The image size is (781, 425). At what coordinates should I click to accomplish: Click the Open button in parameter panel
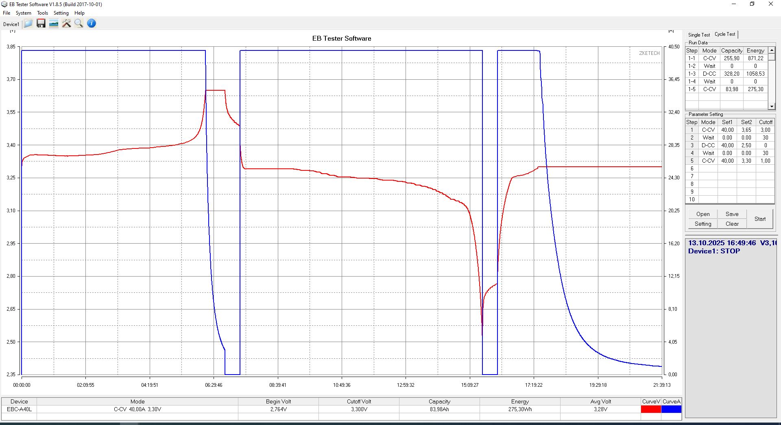point(702,214)
